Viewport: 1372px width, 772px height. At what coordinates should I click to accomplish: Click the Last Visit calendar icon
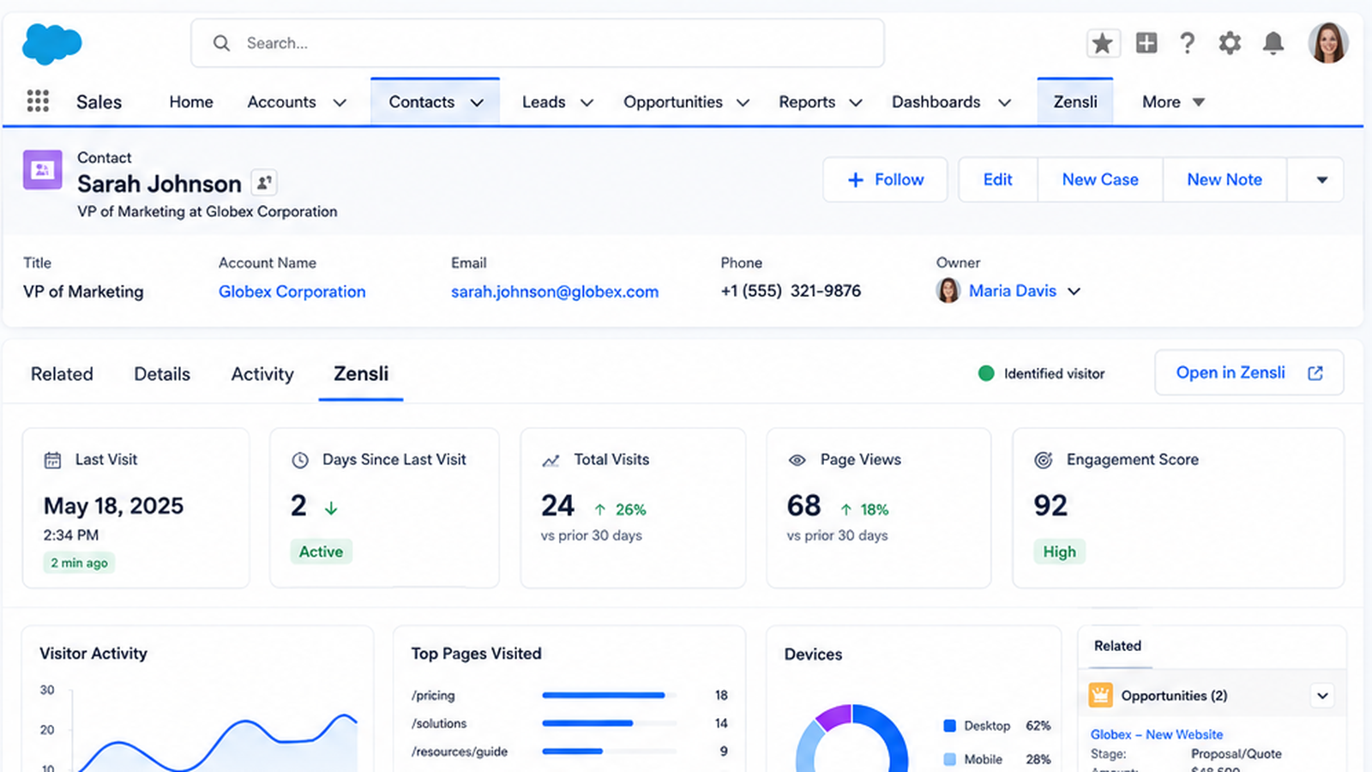coord(52,460)
